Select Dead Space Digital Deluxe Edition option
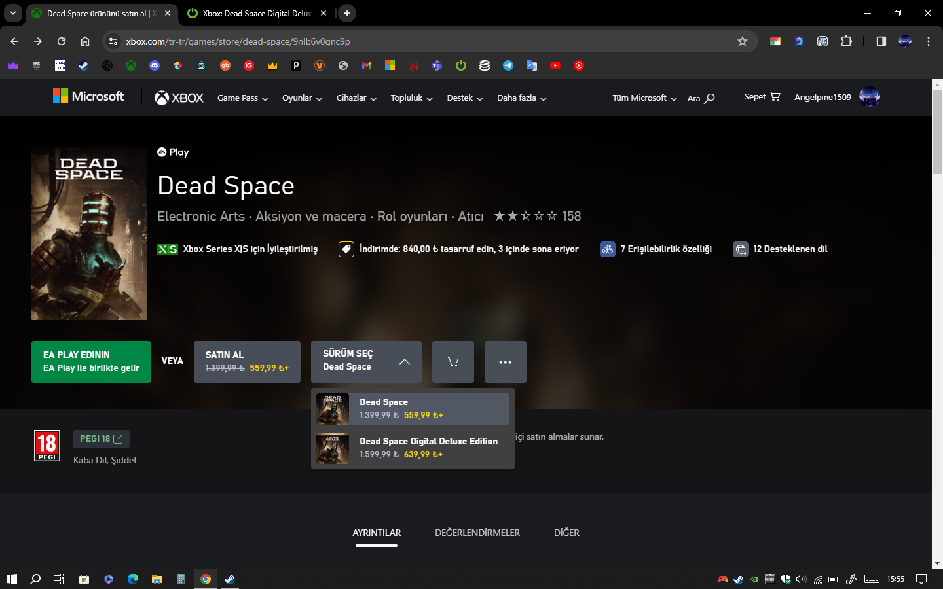The width and height of the screenshot is (943, 589). tap(413, 448)
